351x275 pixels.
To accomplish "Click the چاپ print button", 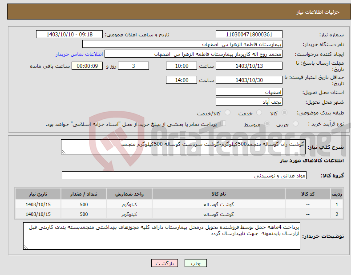I will [x=196, y=263].
